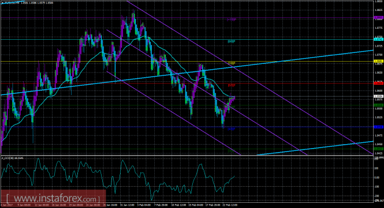
Task: Open the www.instaforex.com watermark link
Action: 53,198
